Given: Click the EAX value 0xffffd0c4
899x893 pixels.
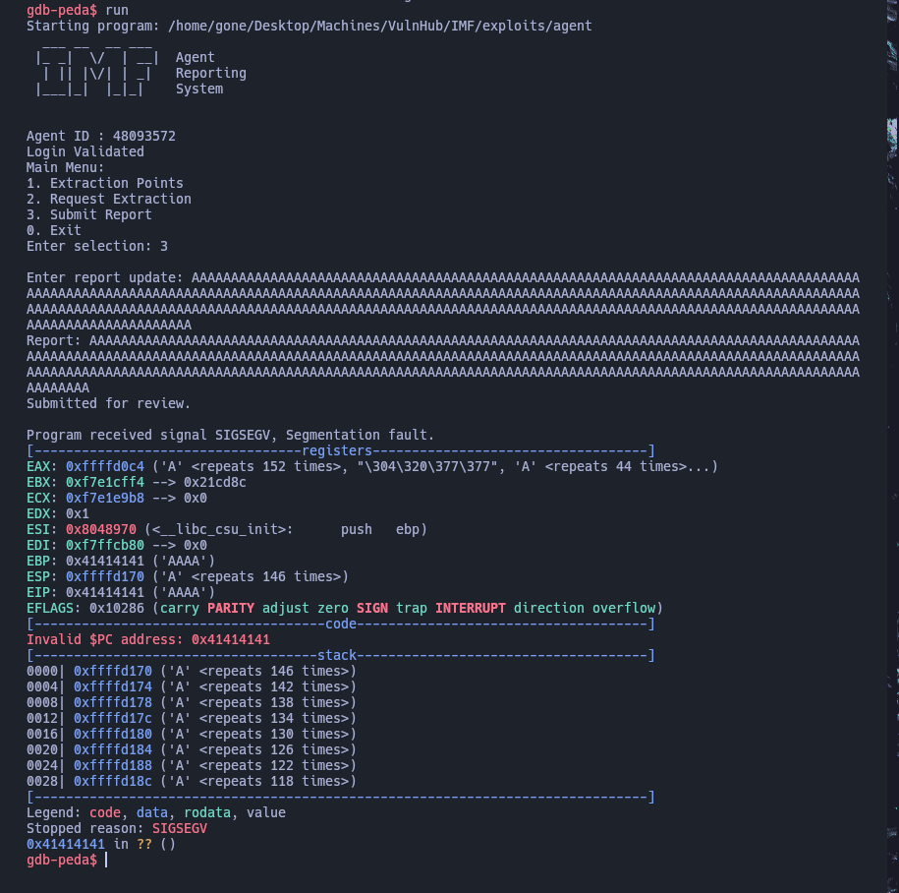Looking at the screenshot, I should click(105, 466).
